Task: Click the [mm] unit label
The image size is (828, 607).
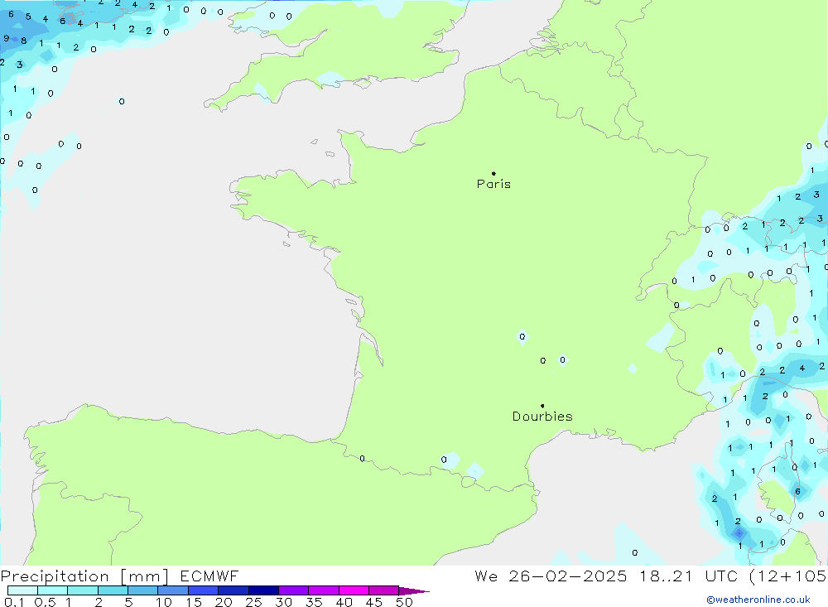Action: 145,576
